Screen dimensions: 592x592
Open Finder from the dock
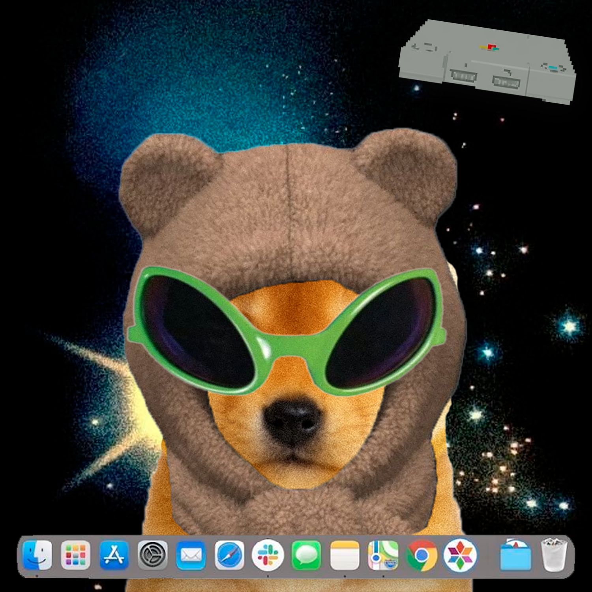click(x=37, y=555)
